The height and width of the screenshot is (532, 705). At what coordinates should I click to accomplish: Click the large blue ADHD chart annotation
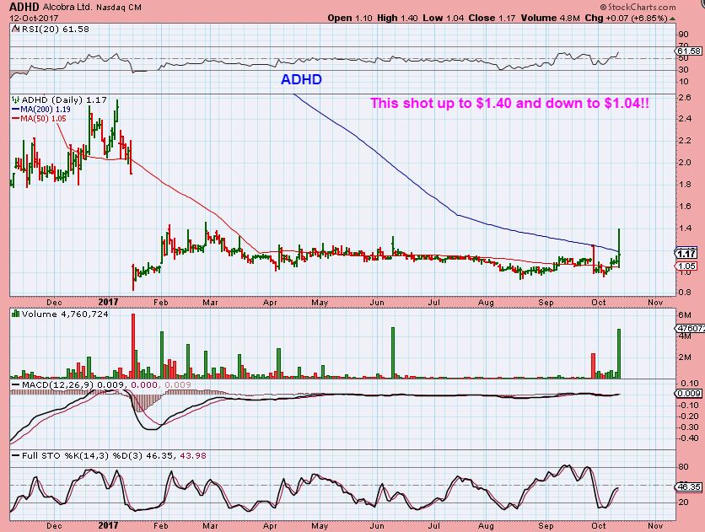point(301,79)
